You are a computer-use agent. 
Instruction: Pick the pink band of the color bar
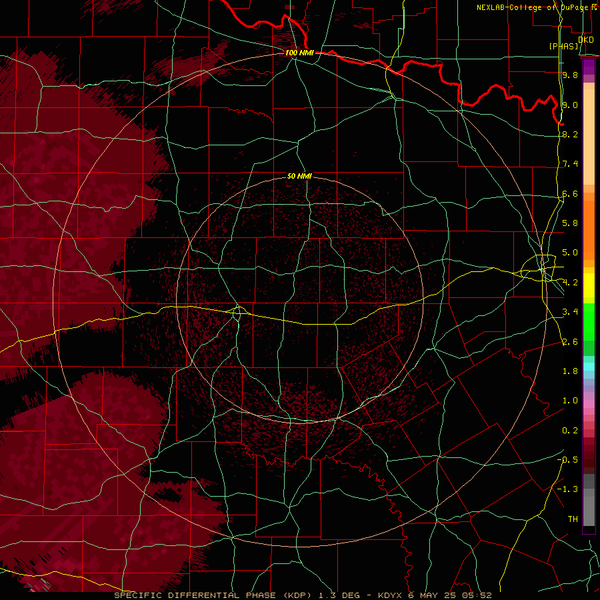[x=589, y=404]
